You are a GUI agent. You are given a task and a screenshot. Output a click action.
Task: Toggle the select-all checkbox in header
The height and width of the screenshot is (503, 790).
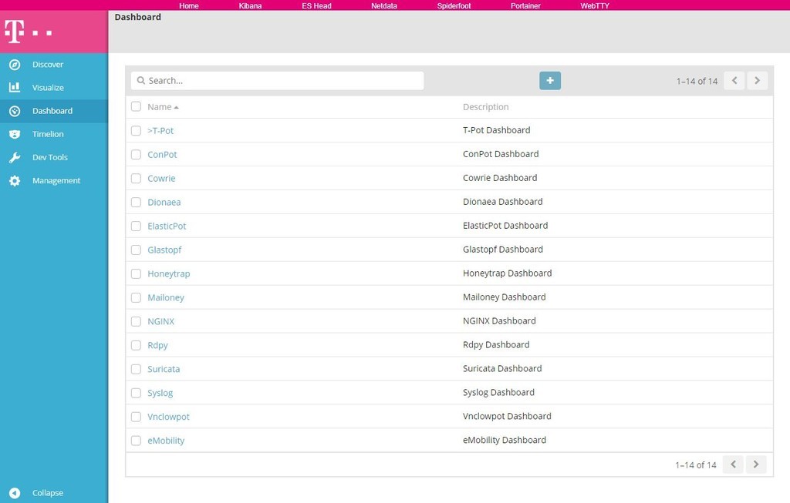[x=136, y=106]
